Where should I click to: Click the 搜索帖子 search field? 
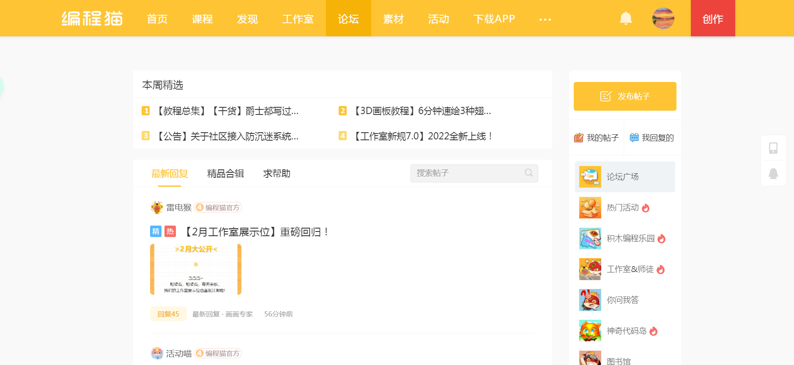(x=474, y=173)
